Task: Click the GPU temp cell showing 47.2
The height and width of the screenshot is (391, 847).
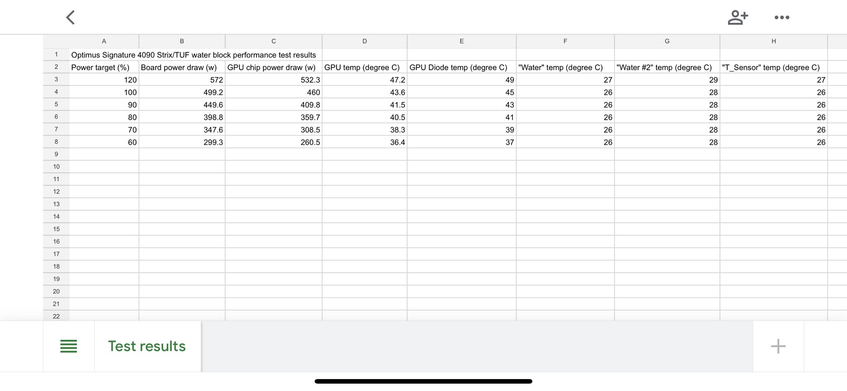Action: [x=364, y=80]
